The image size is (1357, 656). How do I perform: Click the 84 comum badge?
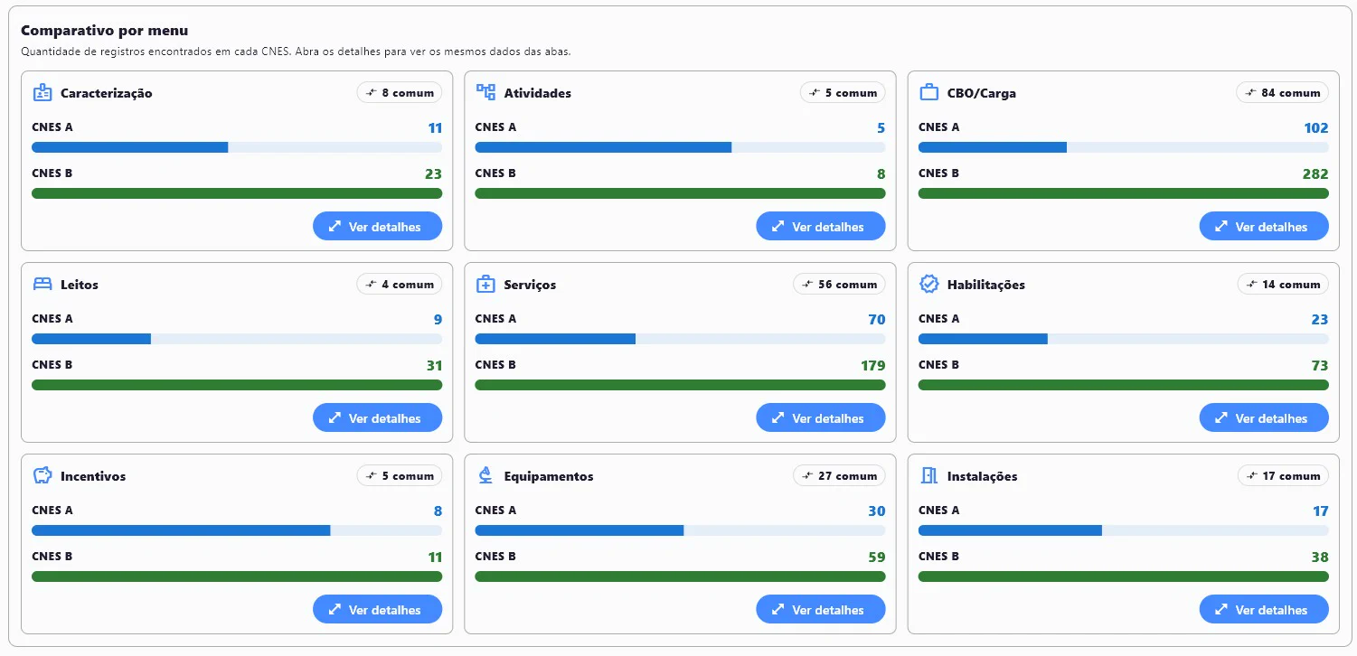[x=1283, y=92]
